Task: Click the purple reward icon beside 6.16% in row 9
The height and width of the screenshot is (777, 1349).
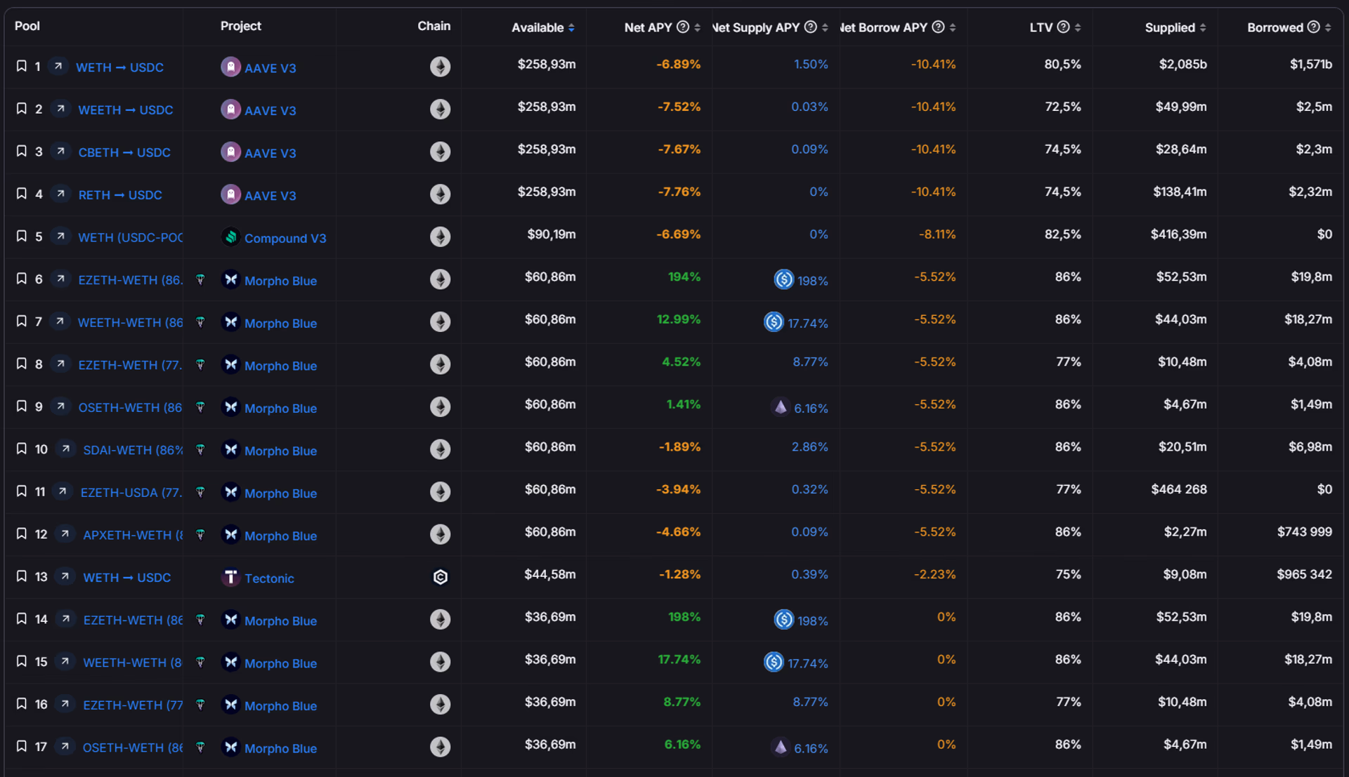Action: (x=781, y=407)
